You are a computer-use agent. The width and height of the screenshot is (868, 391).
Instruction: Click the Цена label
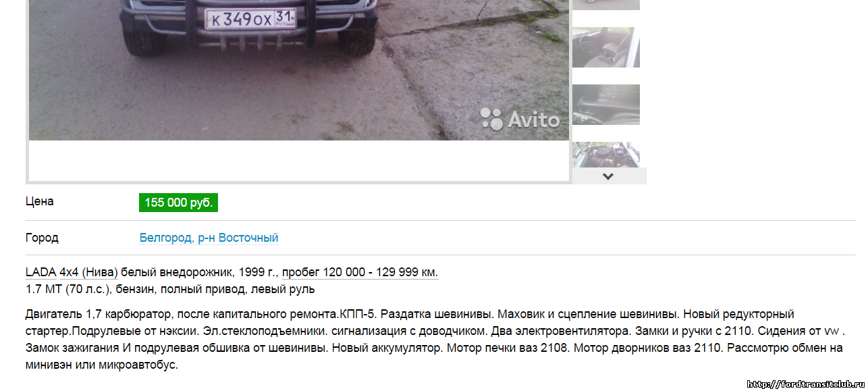point(39,201)
